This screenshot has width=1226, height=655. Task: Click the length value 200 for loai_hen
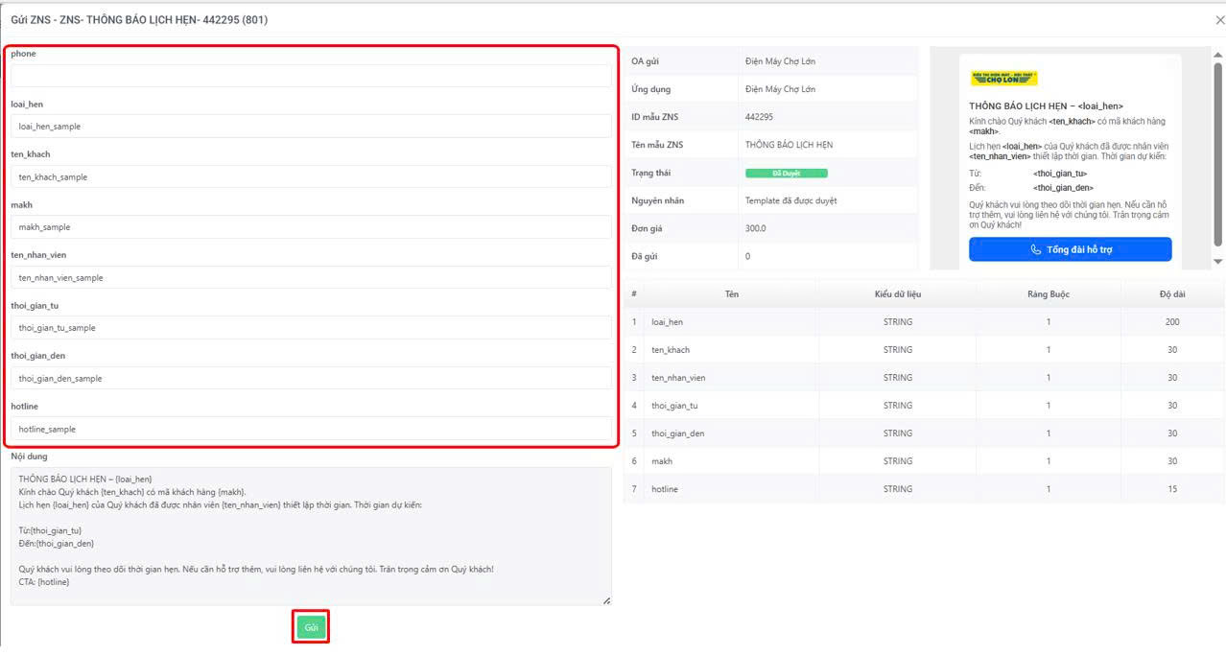tap(1172, 322)
